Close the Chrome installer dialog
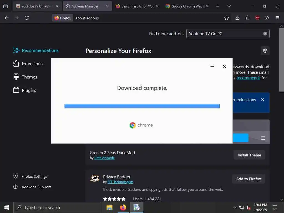 click(x=224, y=66)
